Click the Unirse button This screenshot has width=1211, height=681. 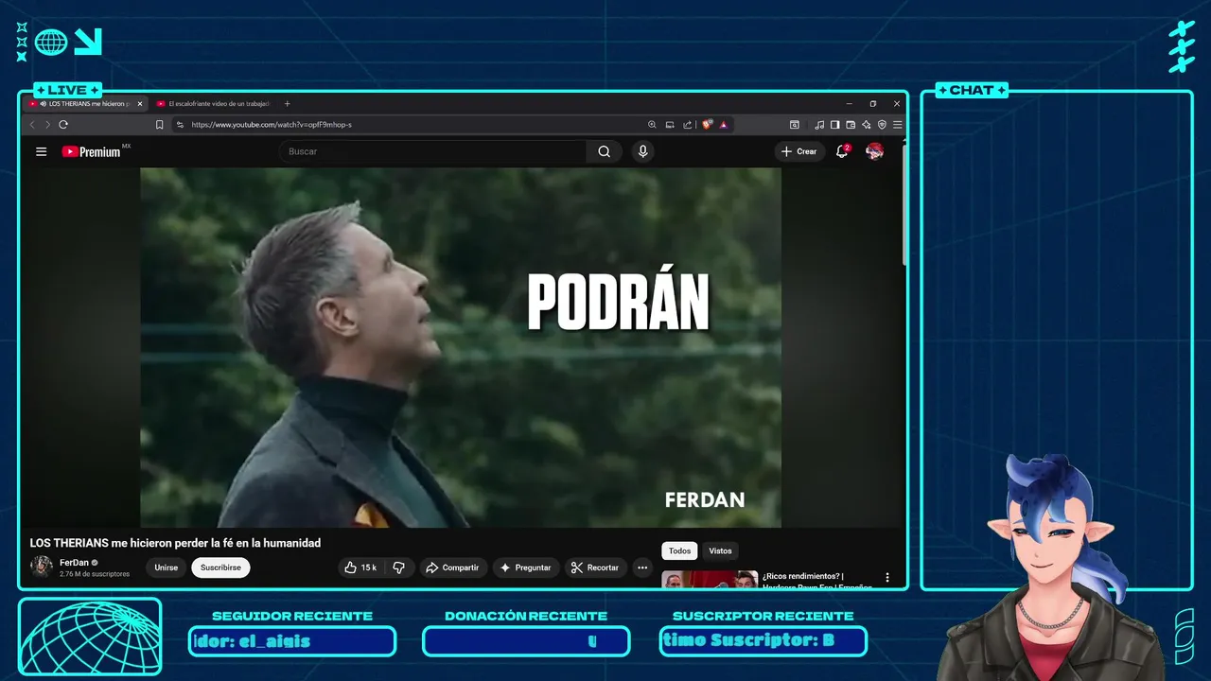(167, 567)
